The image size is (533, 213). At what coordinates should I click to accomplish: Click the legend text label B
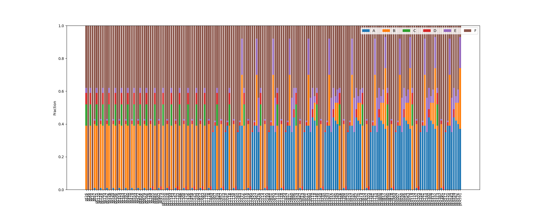pyautogui.click(x=394, y=31)
